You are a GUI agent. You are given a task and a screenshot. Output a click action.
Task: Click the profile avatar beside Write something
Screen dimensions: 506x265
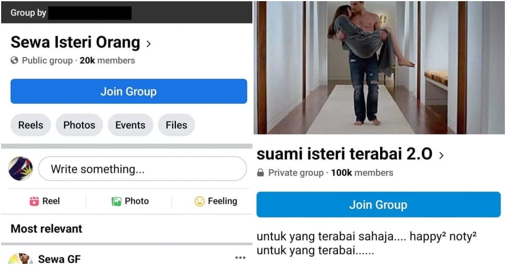point(20,169)
